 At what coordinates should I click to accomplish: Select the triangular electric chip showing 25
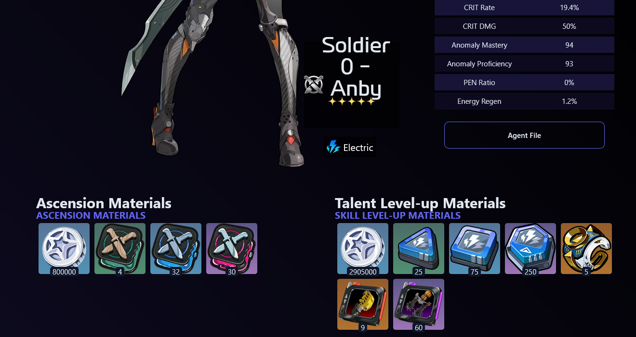pos(419,249)
